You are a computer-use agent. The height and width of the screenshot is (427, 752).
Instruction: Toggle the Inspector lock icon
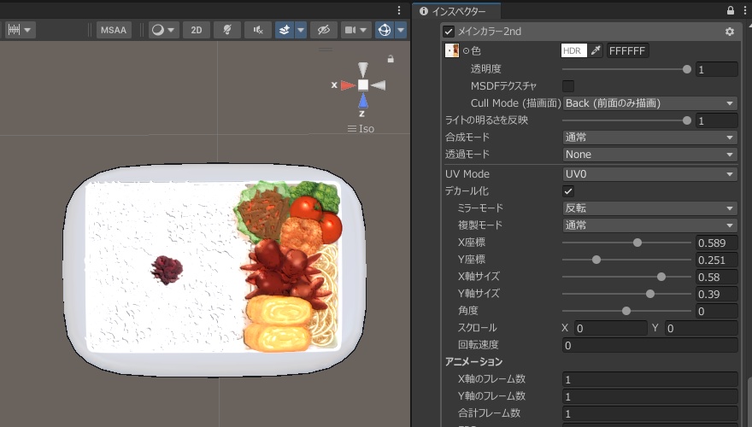pos(731,10)
